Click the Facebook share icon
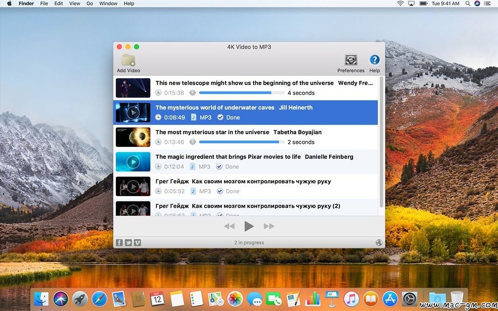Image resolution: width=498 pixels, height=311 pixels. [119, 243]
